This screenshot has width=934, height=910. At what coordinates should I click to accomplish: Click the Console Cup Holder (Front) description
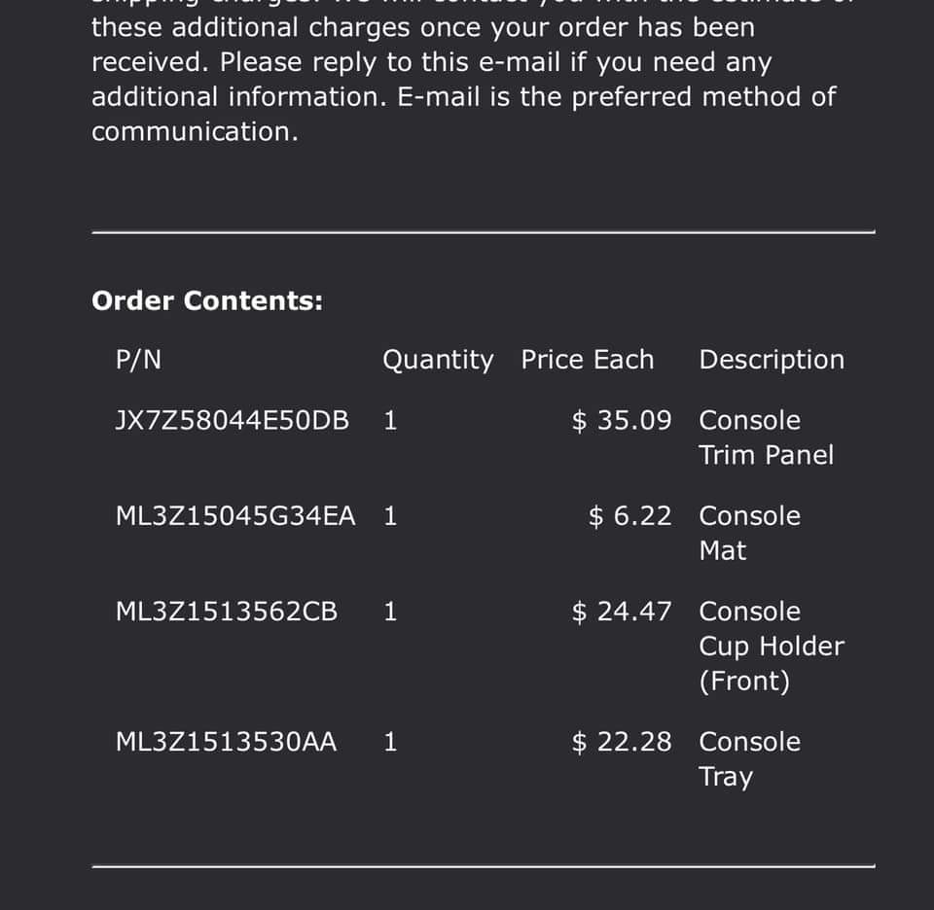tap(771, 646)
